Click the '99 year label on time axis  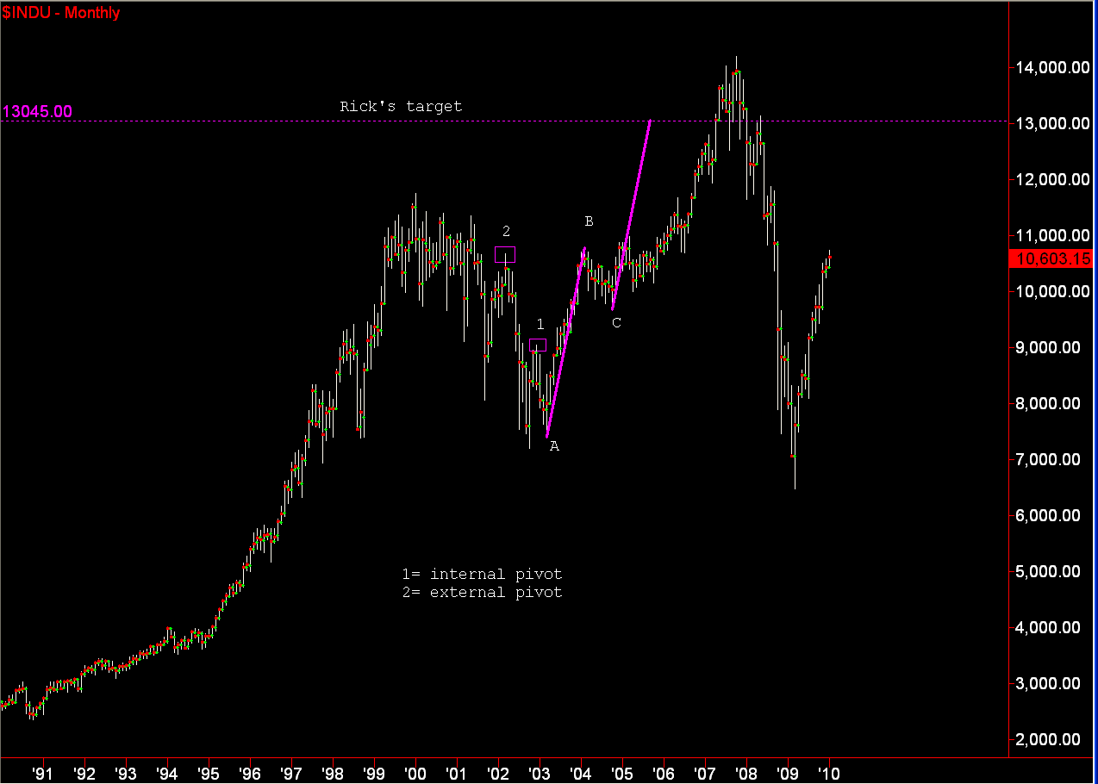click(x=374, y=772)
